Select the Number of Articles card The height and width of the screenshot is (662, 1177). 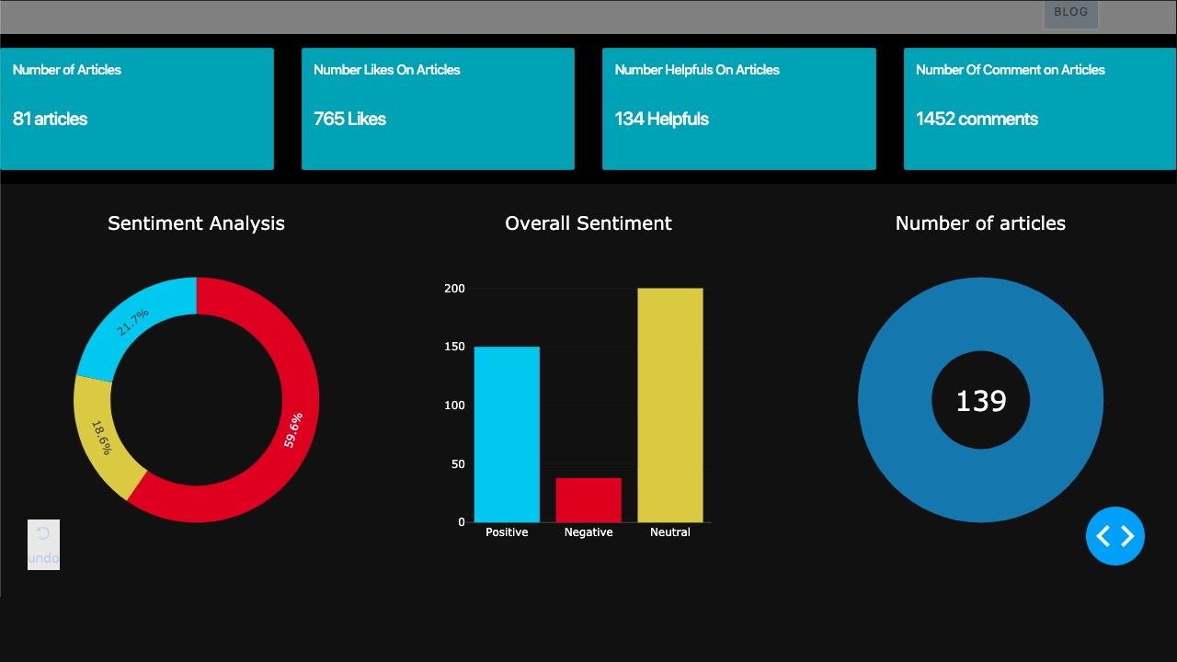pos(136,108)
